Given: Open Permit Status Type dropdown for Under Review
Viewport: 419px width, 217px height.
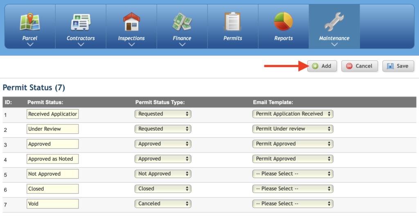Looking at the screenshot, I should point(163,129).
